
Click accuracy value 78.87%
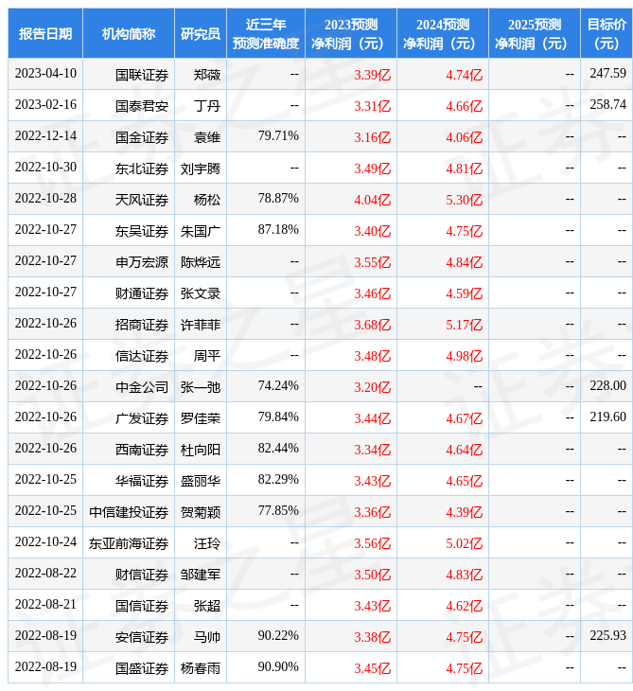tap(278, 199)
